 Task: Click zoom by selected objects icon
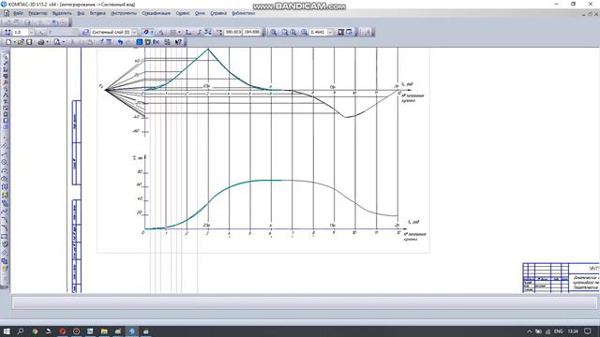[x=304, y=33]
